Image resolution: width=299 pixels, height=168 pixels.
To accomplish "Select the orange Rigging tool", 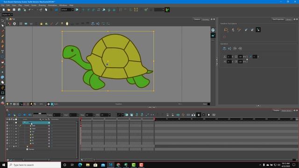I will (2, 88).
